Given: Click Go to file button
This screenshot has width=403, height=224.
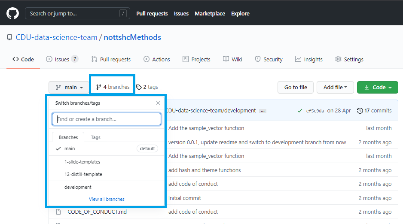Looking at the screenshot, I should [x=296, y=87].
